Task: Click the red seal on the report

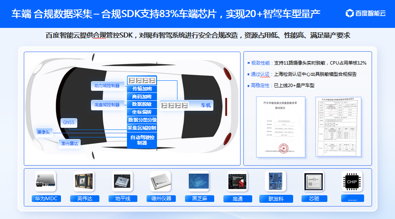Action: 284,148
